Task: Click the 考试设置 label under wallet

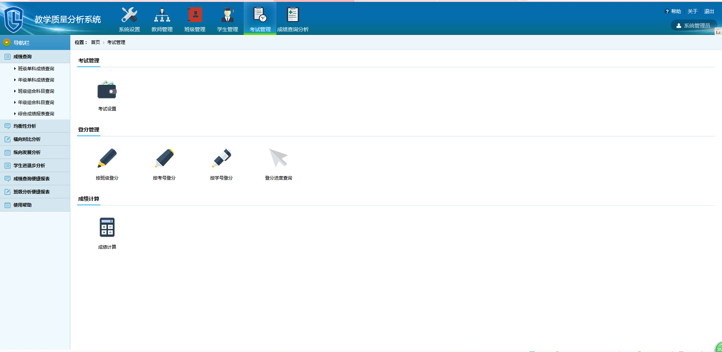Action: pos(107,109)
